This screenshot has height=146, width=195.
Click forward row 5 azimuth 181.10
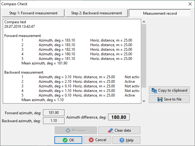[57, 59]
